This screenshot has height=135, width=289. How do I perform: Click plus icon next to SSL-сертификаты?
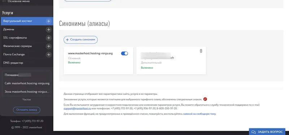(x=49, y=38)
